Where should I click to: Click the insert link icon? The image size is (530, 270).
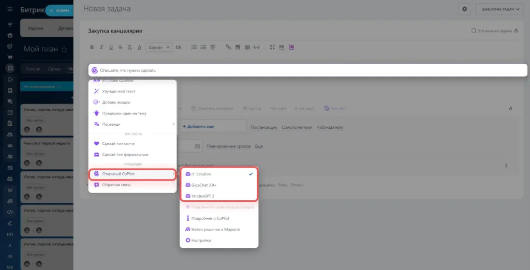(228, 47)
